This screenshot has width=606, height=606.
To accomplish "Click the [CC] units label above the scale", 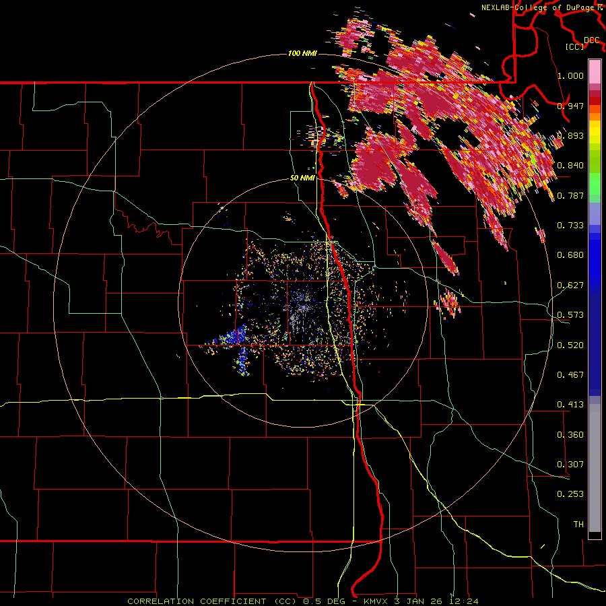I will (574, 46).
